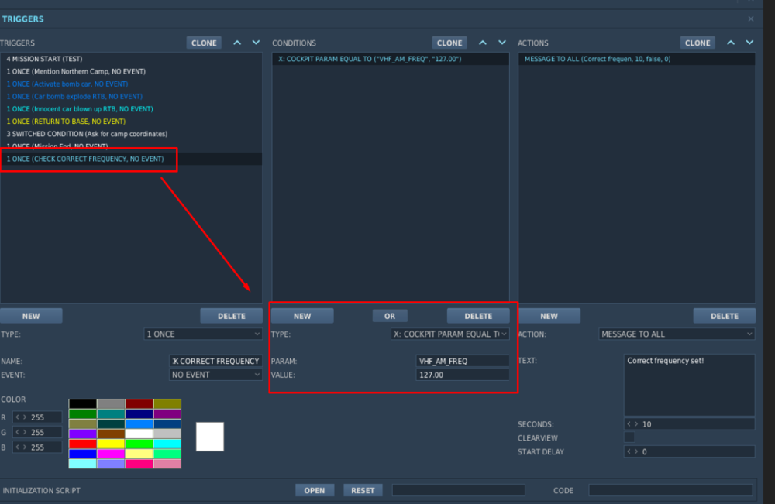
Task: Click the CODE input field
Action: click(x=670, y=490)
